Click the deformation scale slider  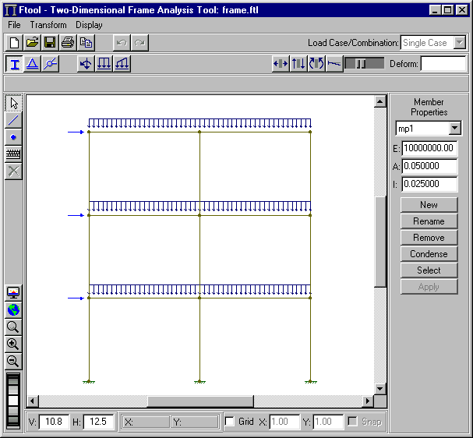[x=365, y=64]
